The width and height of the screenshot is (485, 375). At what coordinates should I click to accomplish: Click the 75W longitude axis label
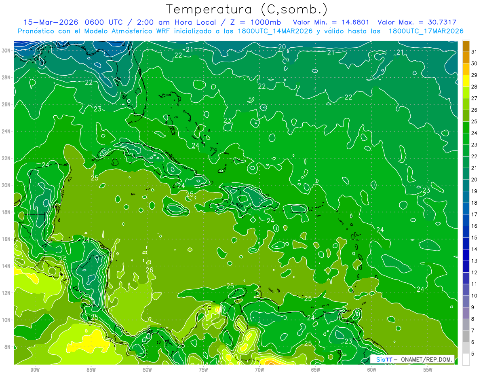point(203,370)
